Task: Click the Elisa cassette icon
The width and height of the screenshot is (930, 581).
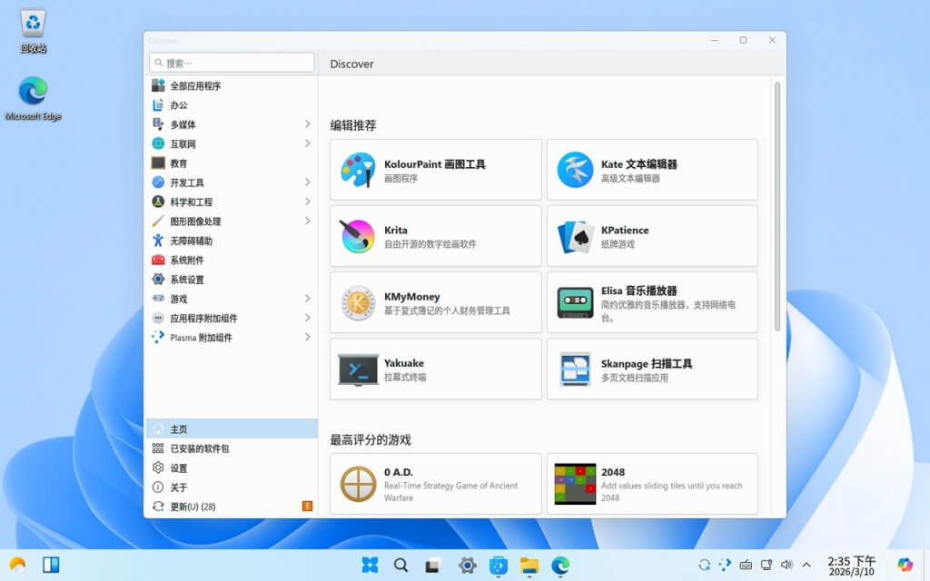Action: 575,302
